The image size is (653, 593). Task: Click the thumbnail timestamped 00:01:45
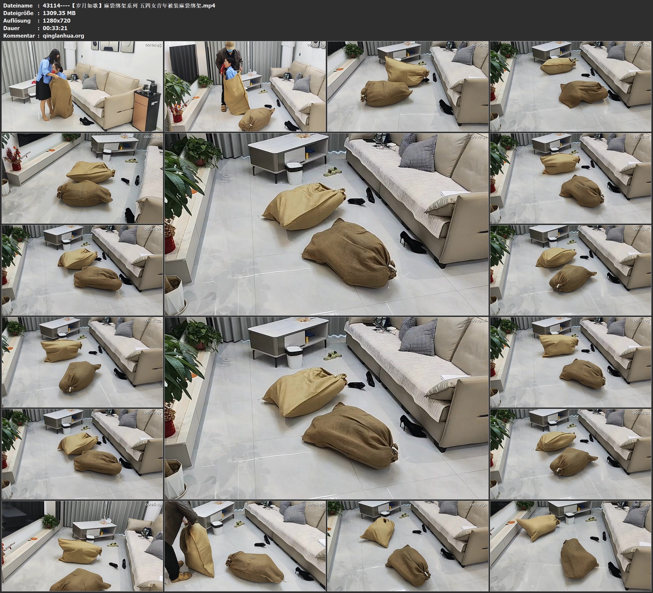click(x=82, y=86)
